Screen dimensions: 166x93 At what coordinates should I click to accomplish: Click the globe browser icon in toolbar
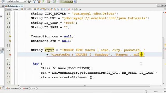coord(29,1)
